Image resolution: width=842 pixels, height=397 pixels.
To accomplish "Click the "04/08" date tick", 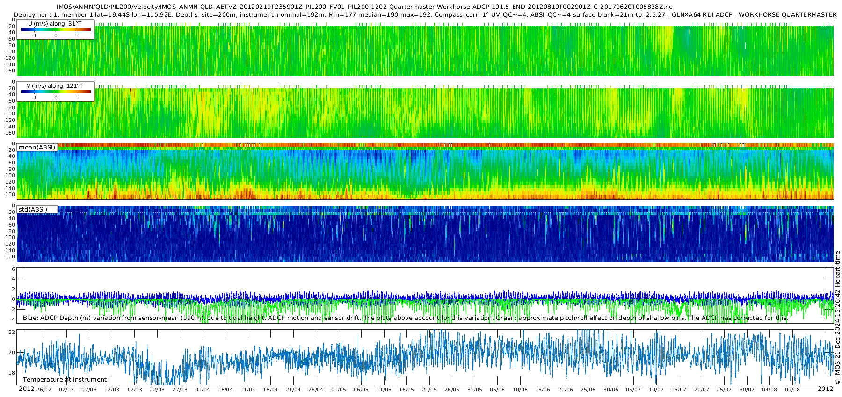I will (769, 390).
